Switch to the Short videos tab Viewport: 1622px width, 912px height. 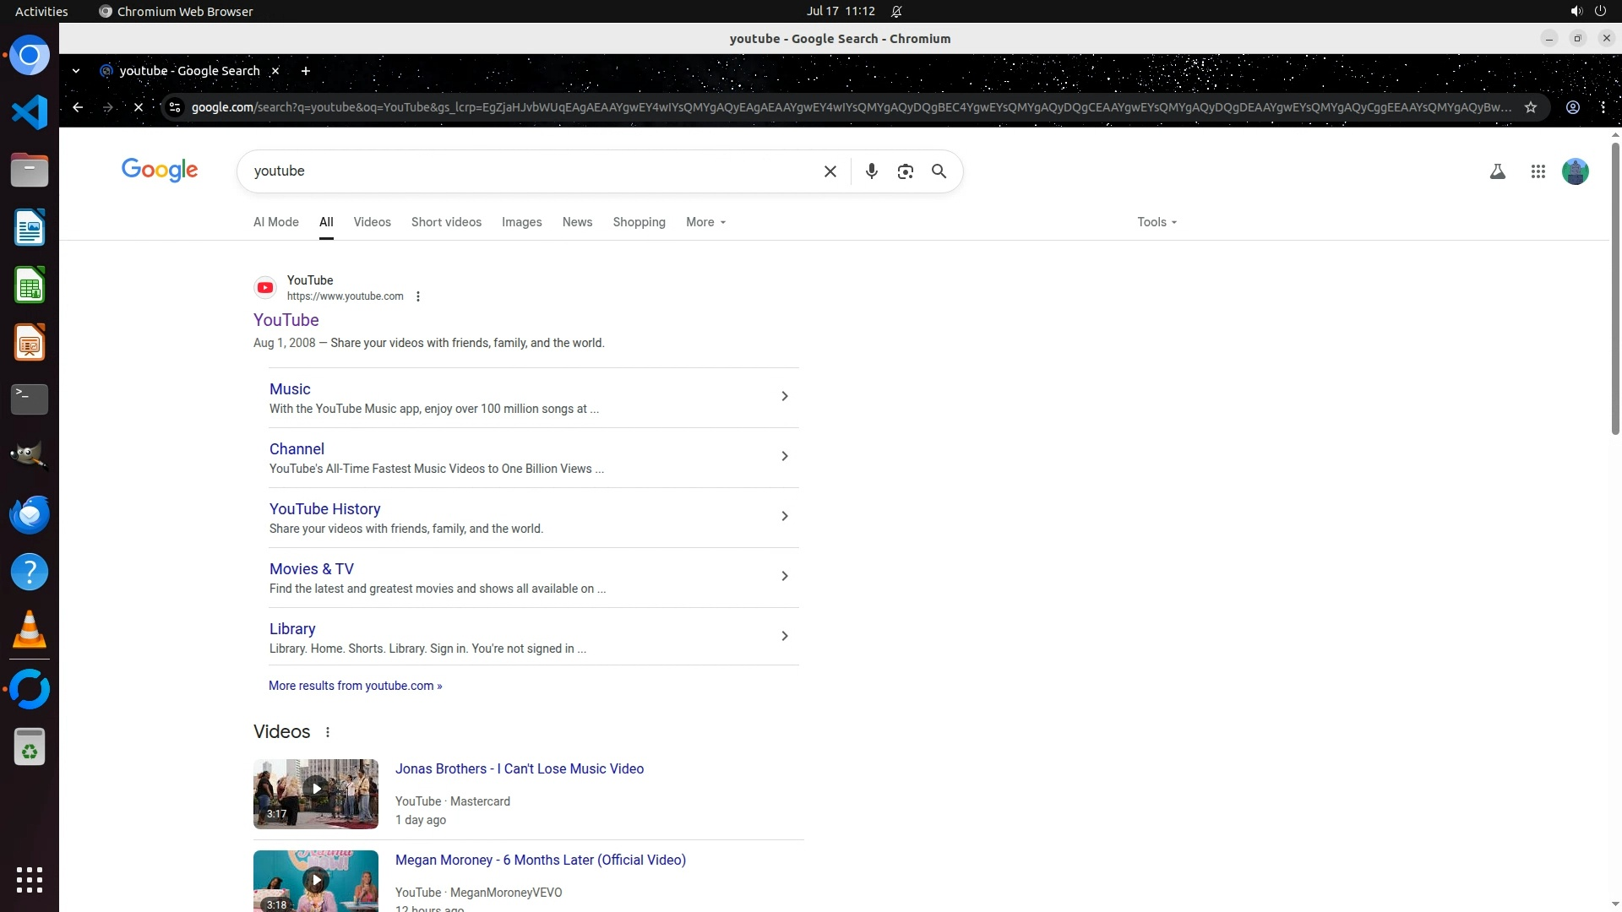[x=446, y=222]
